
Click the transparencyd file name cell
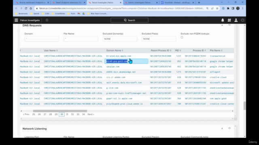pyautogui.click(x=217, y=56)
